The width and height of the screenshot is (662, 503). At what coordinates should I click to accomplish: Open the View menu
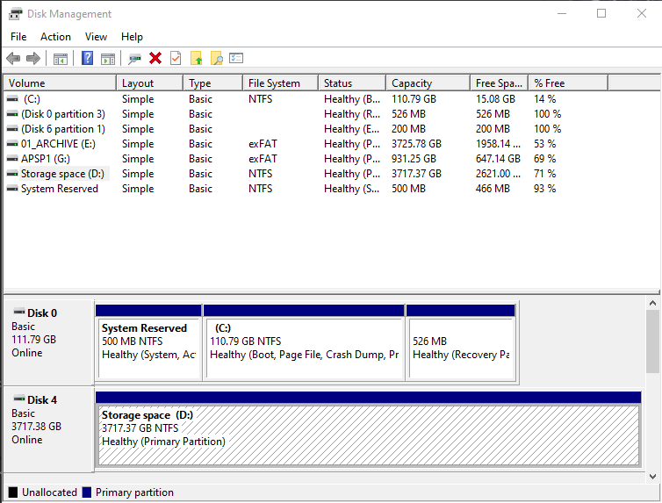tap(96, 37)
